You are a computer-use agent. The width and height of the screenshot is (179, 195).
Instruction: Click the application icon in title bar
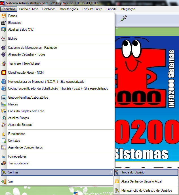point(2,3)
